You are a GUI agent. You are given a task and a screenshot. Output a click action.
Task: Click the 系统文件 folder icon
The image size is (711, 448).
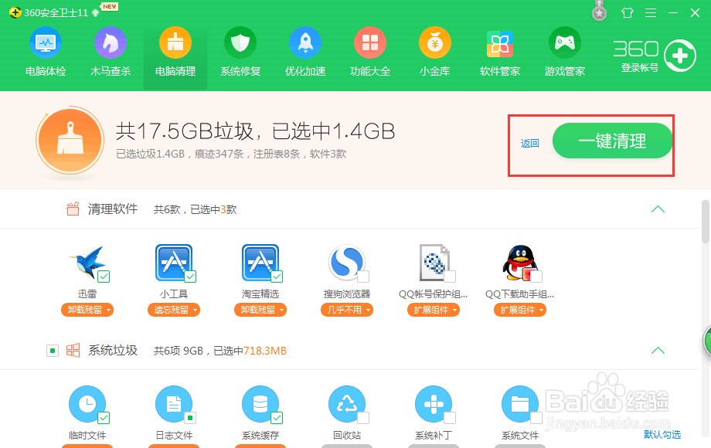520,404
